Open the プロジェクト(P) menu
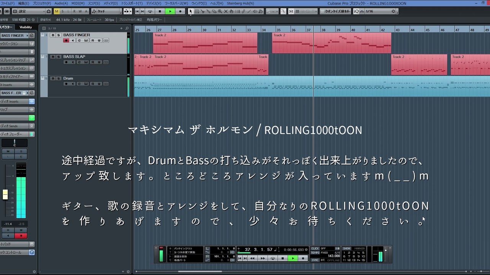The height and width of the screenshot is (275, 490). click(42, 3)
